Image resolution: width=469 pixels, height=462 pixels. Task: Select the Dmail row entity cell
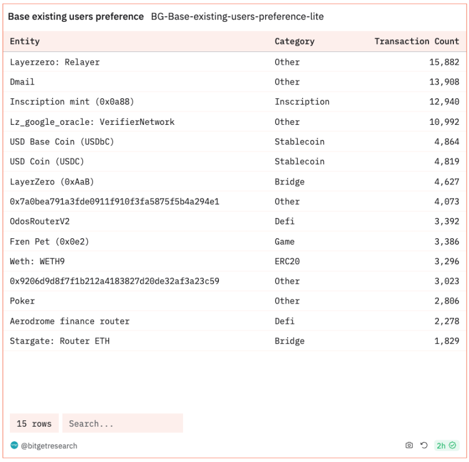click(x=22, y=82)
